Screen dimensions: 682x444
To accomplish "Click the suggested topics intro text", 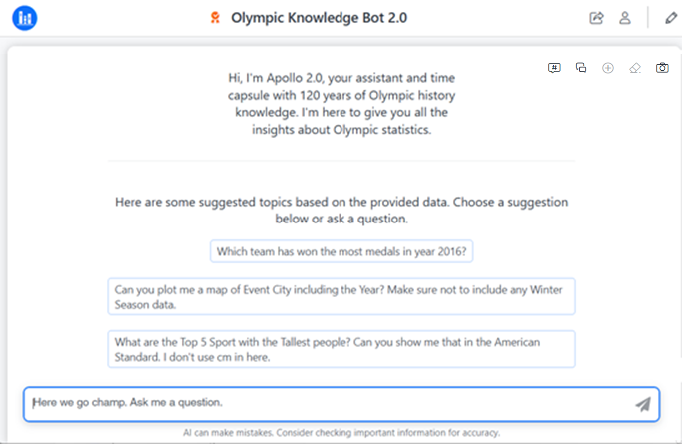I will 341,210.
